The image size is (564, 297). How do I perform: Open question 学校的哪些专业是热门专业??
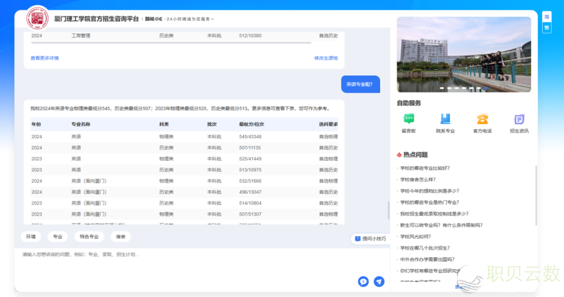point(429,203)
